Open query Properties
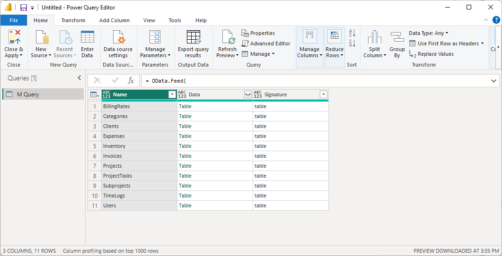Image resolution: width=502 pixels, height=256 pixels. pyautogui.click(x=258, y=33)
